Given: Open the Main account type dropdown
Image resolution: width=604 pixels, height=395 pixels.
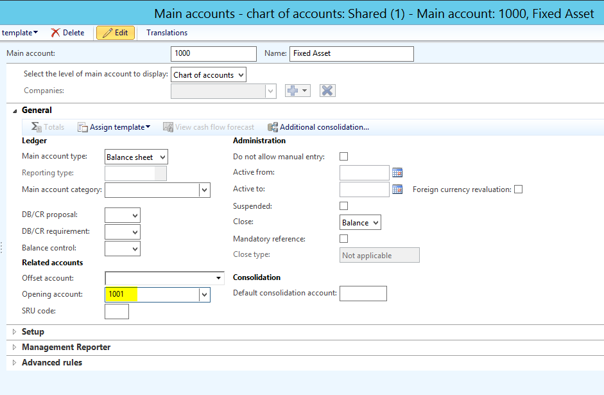Looking at the screenshot, I should (x=136, y=157).
